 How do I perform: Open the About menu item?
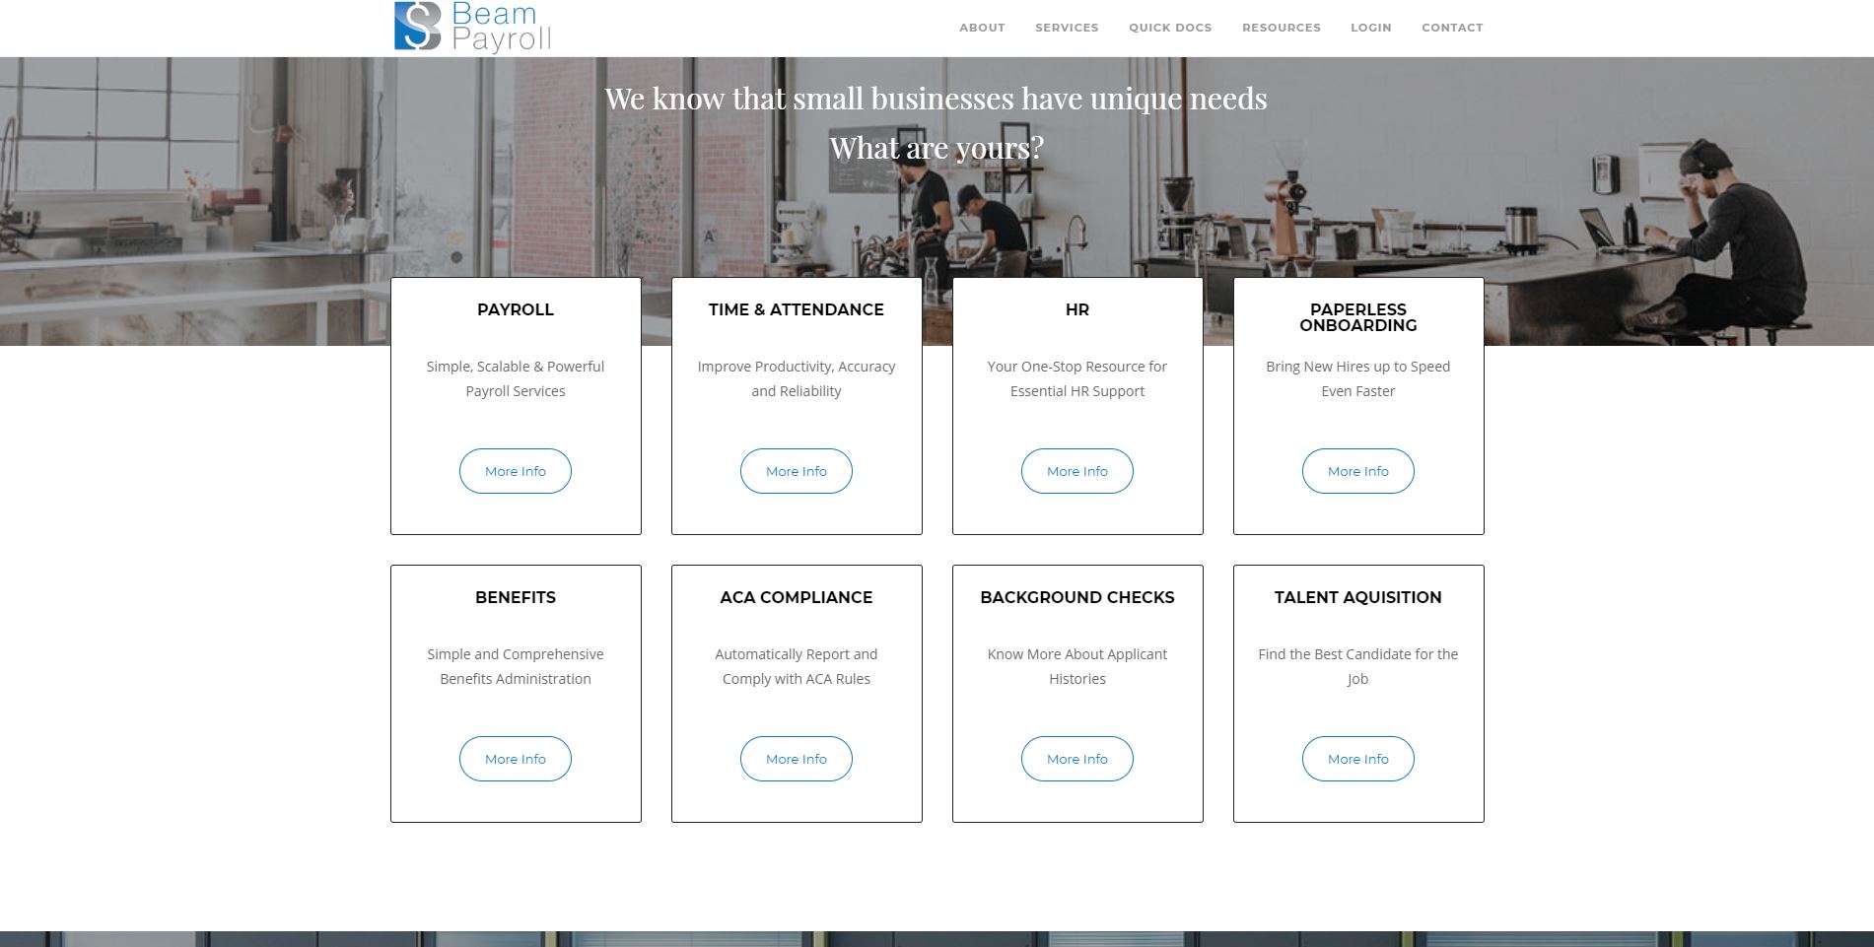pyautogui.click(x=982, y=28)
